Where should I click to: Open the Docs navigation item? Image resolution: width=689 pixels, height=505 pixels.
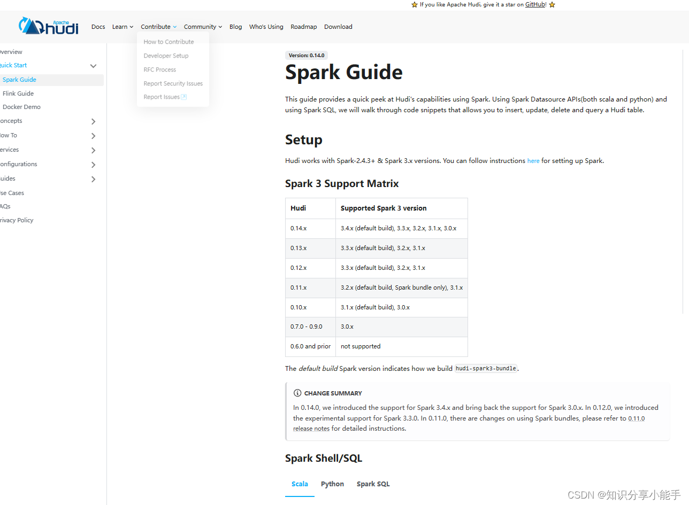click(98, 27)
